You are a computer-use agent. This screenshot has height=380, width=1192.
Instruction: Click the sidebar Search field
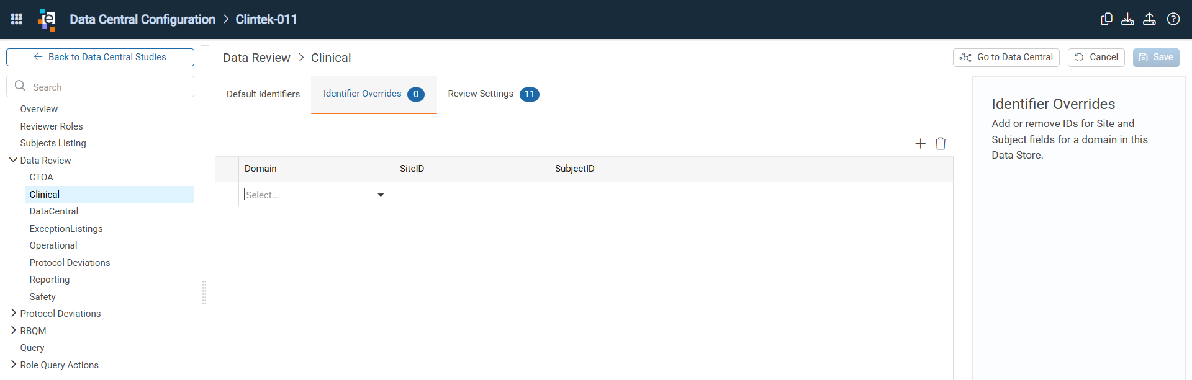pyautogui.click(x=100, y=87)
